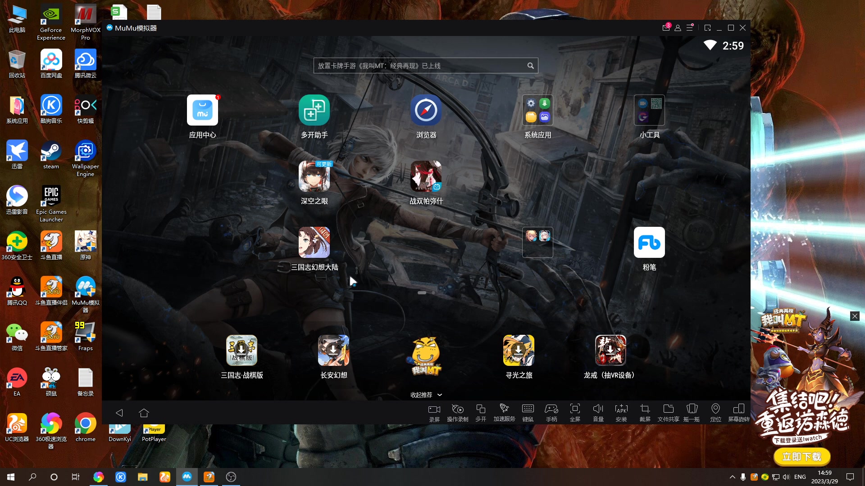Open the 音量 volume control
Image resolution: width=865 pixels, height=486 pixels.
point(598,413)
